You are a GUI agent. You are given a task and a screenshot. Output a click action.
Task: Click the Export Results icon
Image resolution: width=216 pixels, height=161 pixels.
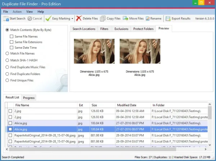click(x=168, y=19)
